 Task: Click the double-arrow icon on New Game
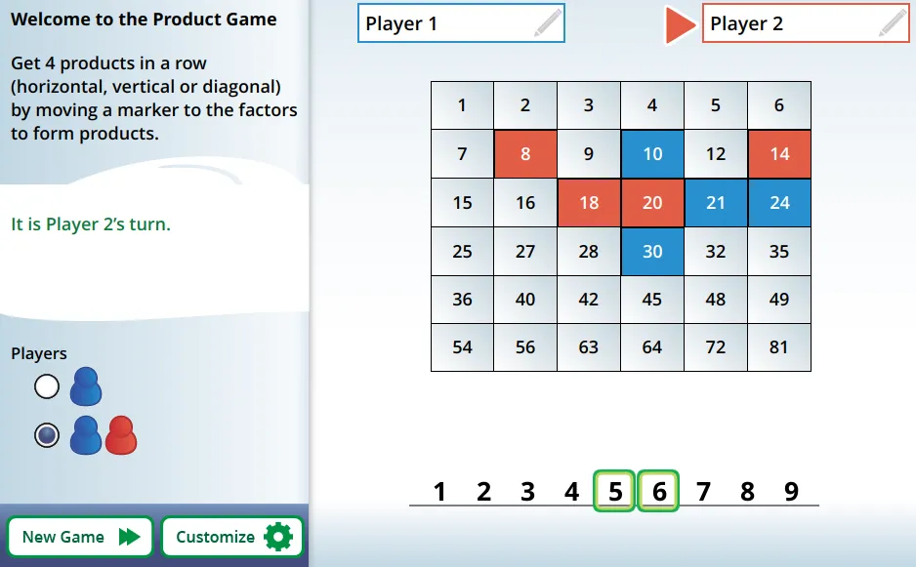(129, 537)
